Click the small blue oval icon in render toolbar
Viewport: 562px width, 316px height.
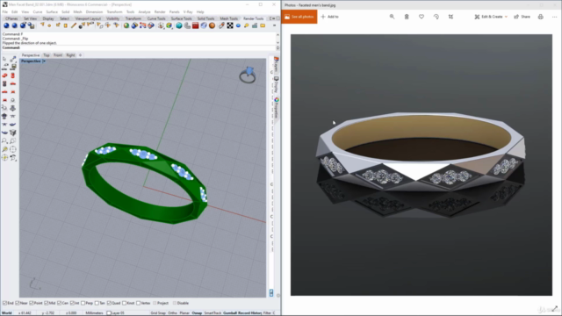pos(238,25)
